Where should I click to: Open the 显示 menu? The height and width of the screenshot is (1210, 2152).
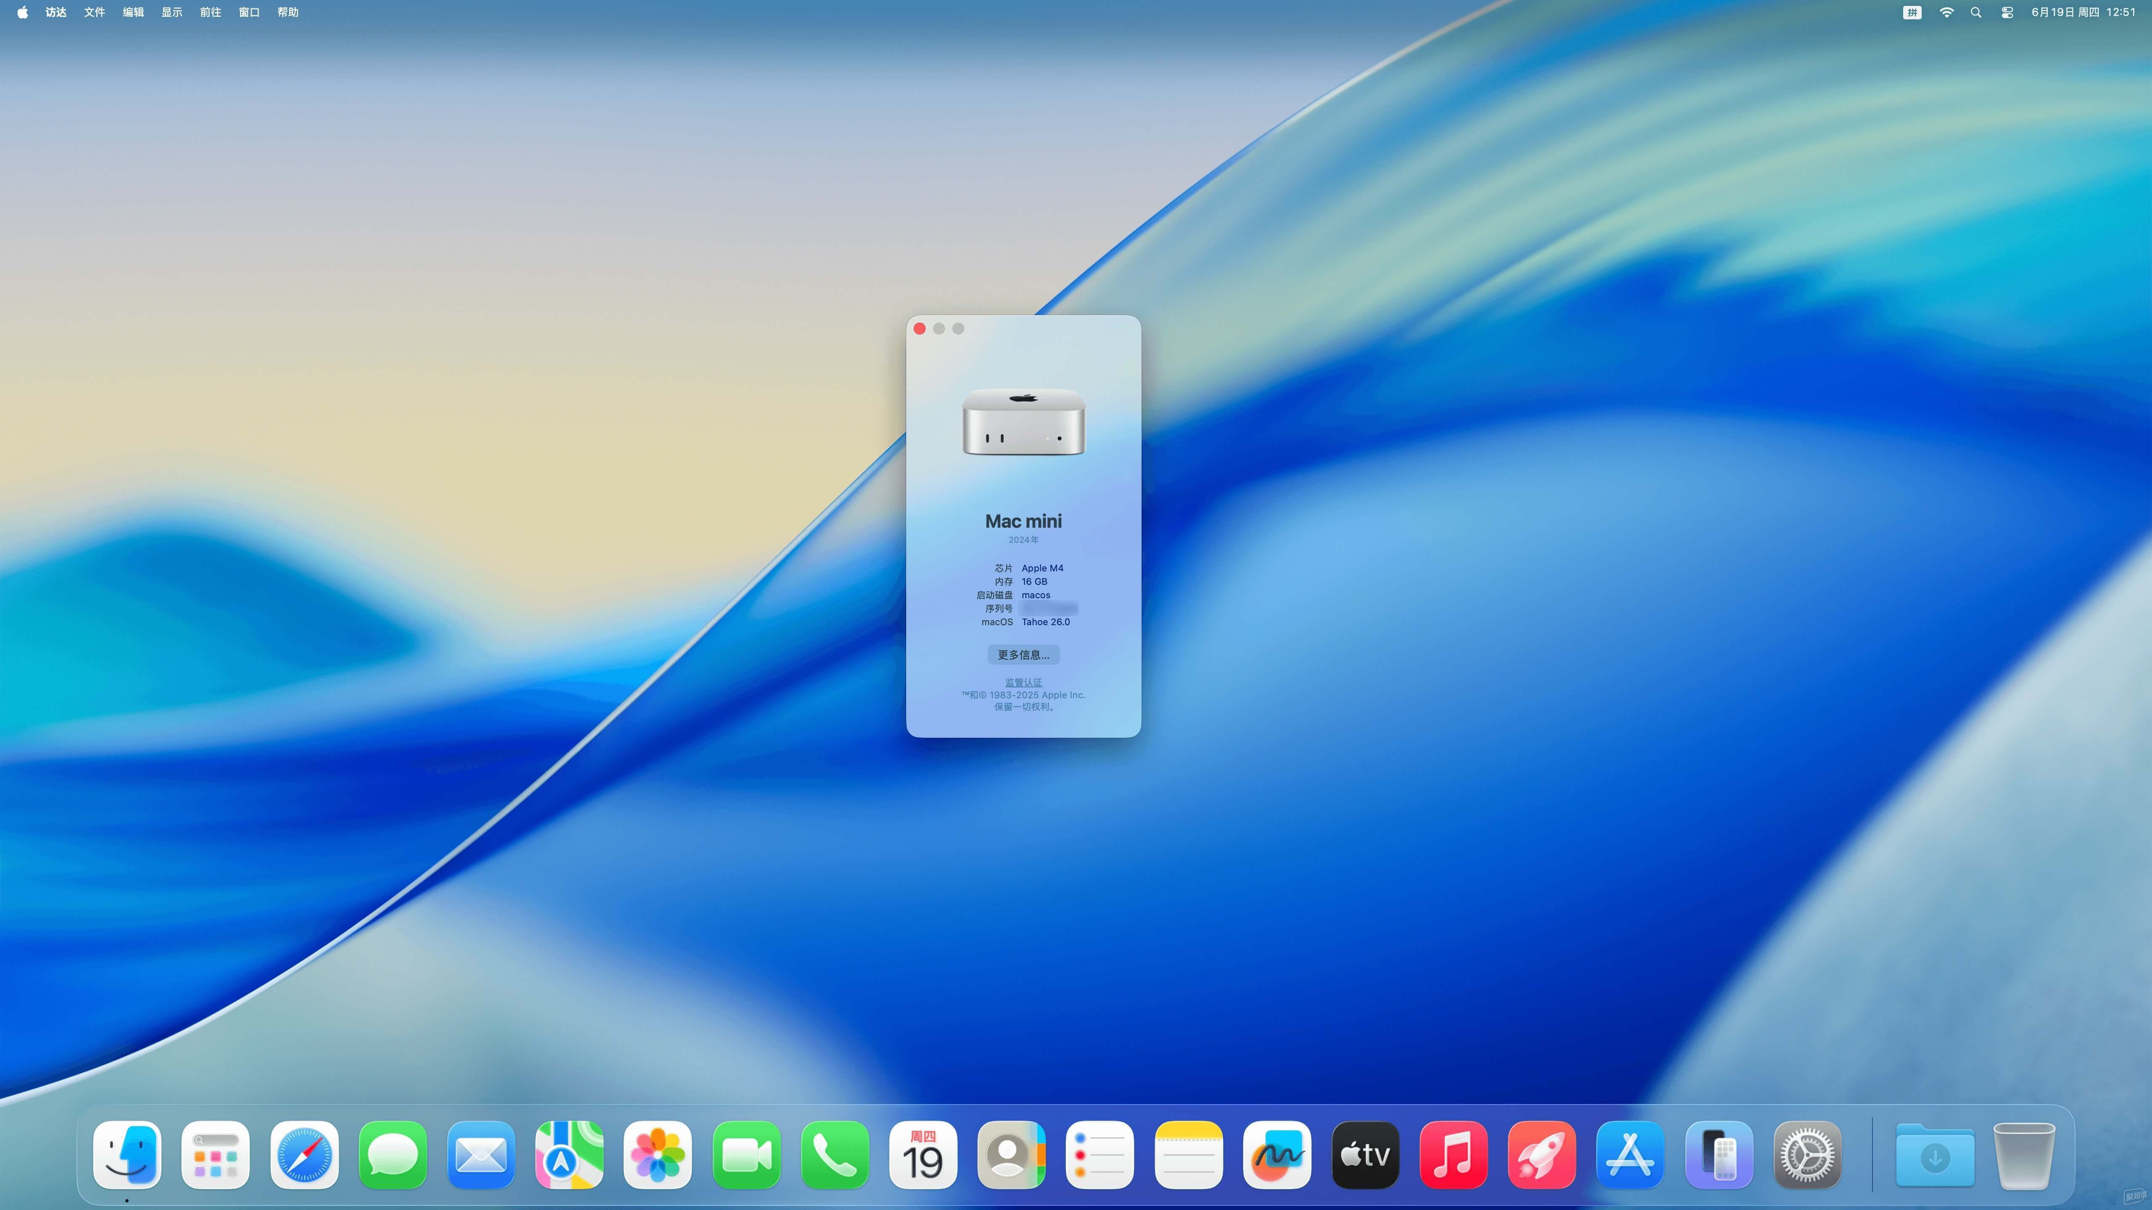tap(172, 12)
